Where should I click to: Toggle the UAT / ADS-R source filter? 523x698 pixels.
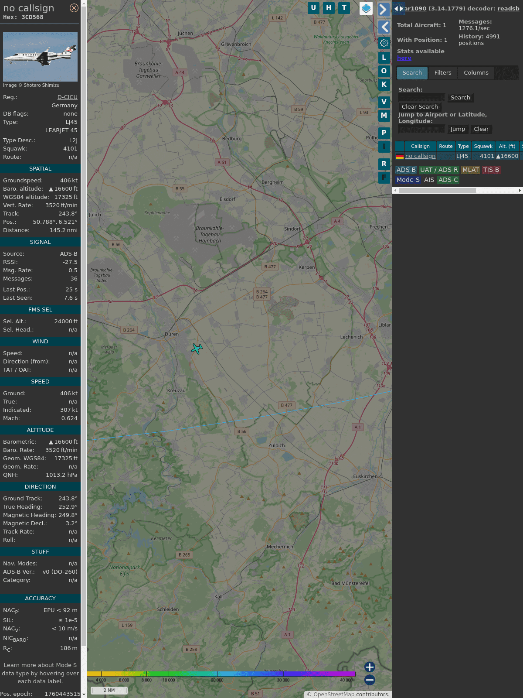pyautogui.click(x=439, y=170)
